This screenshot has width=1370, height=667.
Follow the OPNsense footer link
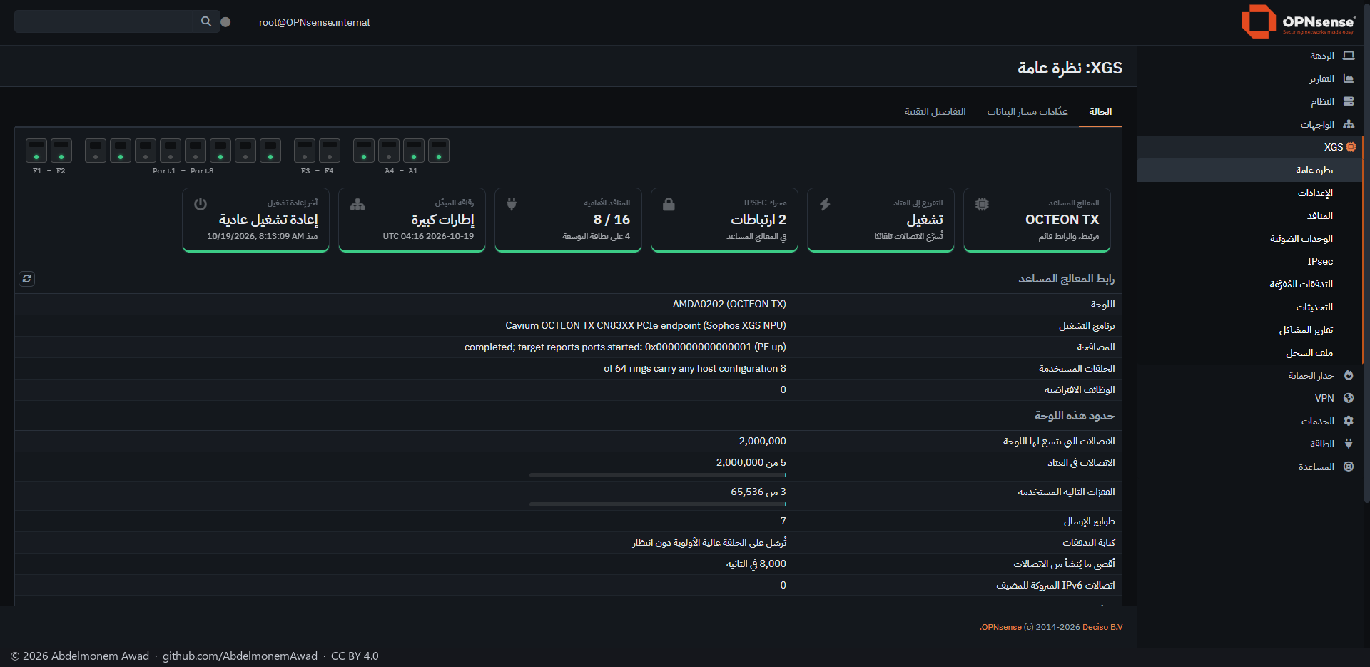coord(1001,627)
